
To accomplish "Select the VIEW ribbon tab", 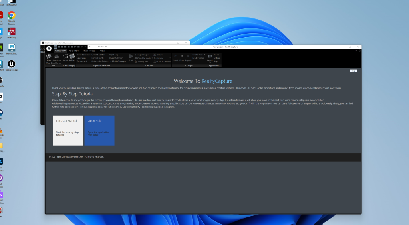I will pos(102,51).
